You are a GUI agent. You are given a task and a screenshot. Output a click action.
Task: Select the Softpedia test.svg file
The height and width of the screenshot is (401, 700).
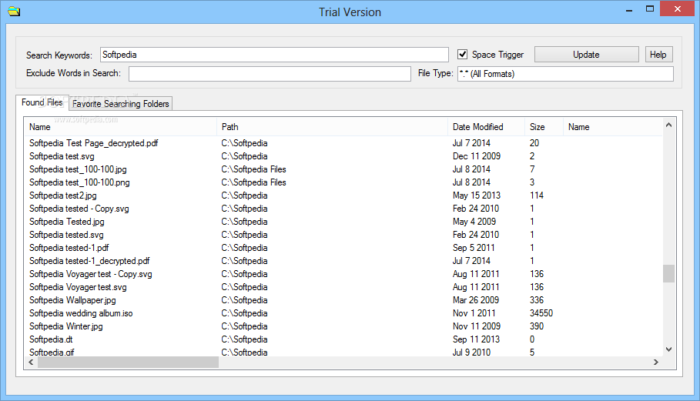pyautogui.click(x=62, y=156)
